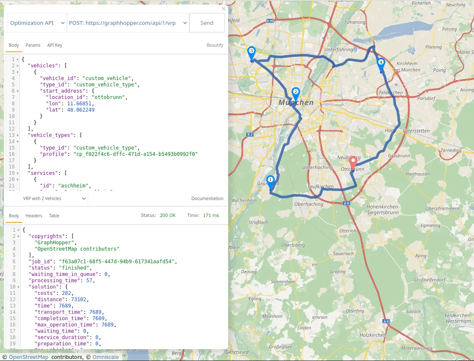Fold the solution object in response on line 10
The width and height of the screenshot is (474, 361).
[18, 287]
